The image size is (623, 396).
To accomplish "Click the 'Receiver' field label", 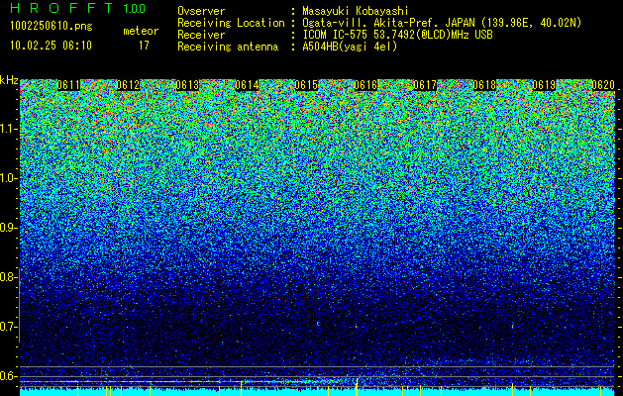I will (x=201, y=35).
